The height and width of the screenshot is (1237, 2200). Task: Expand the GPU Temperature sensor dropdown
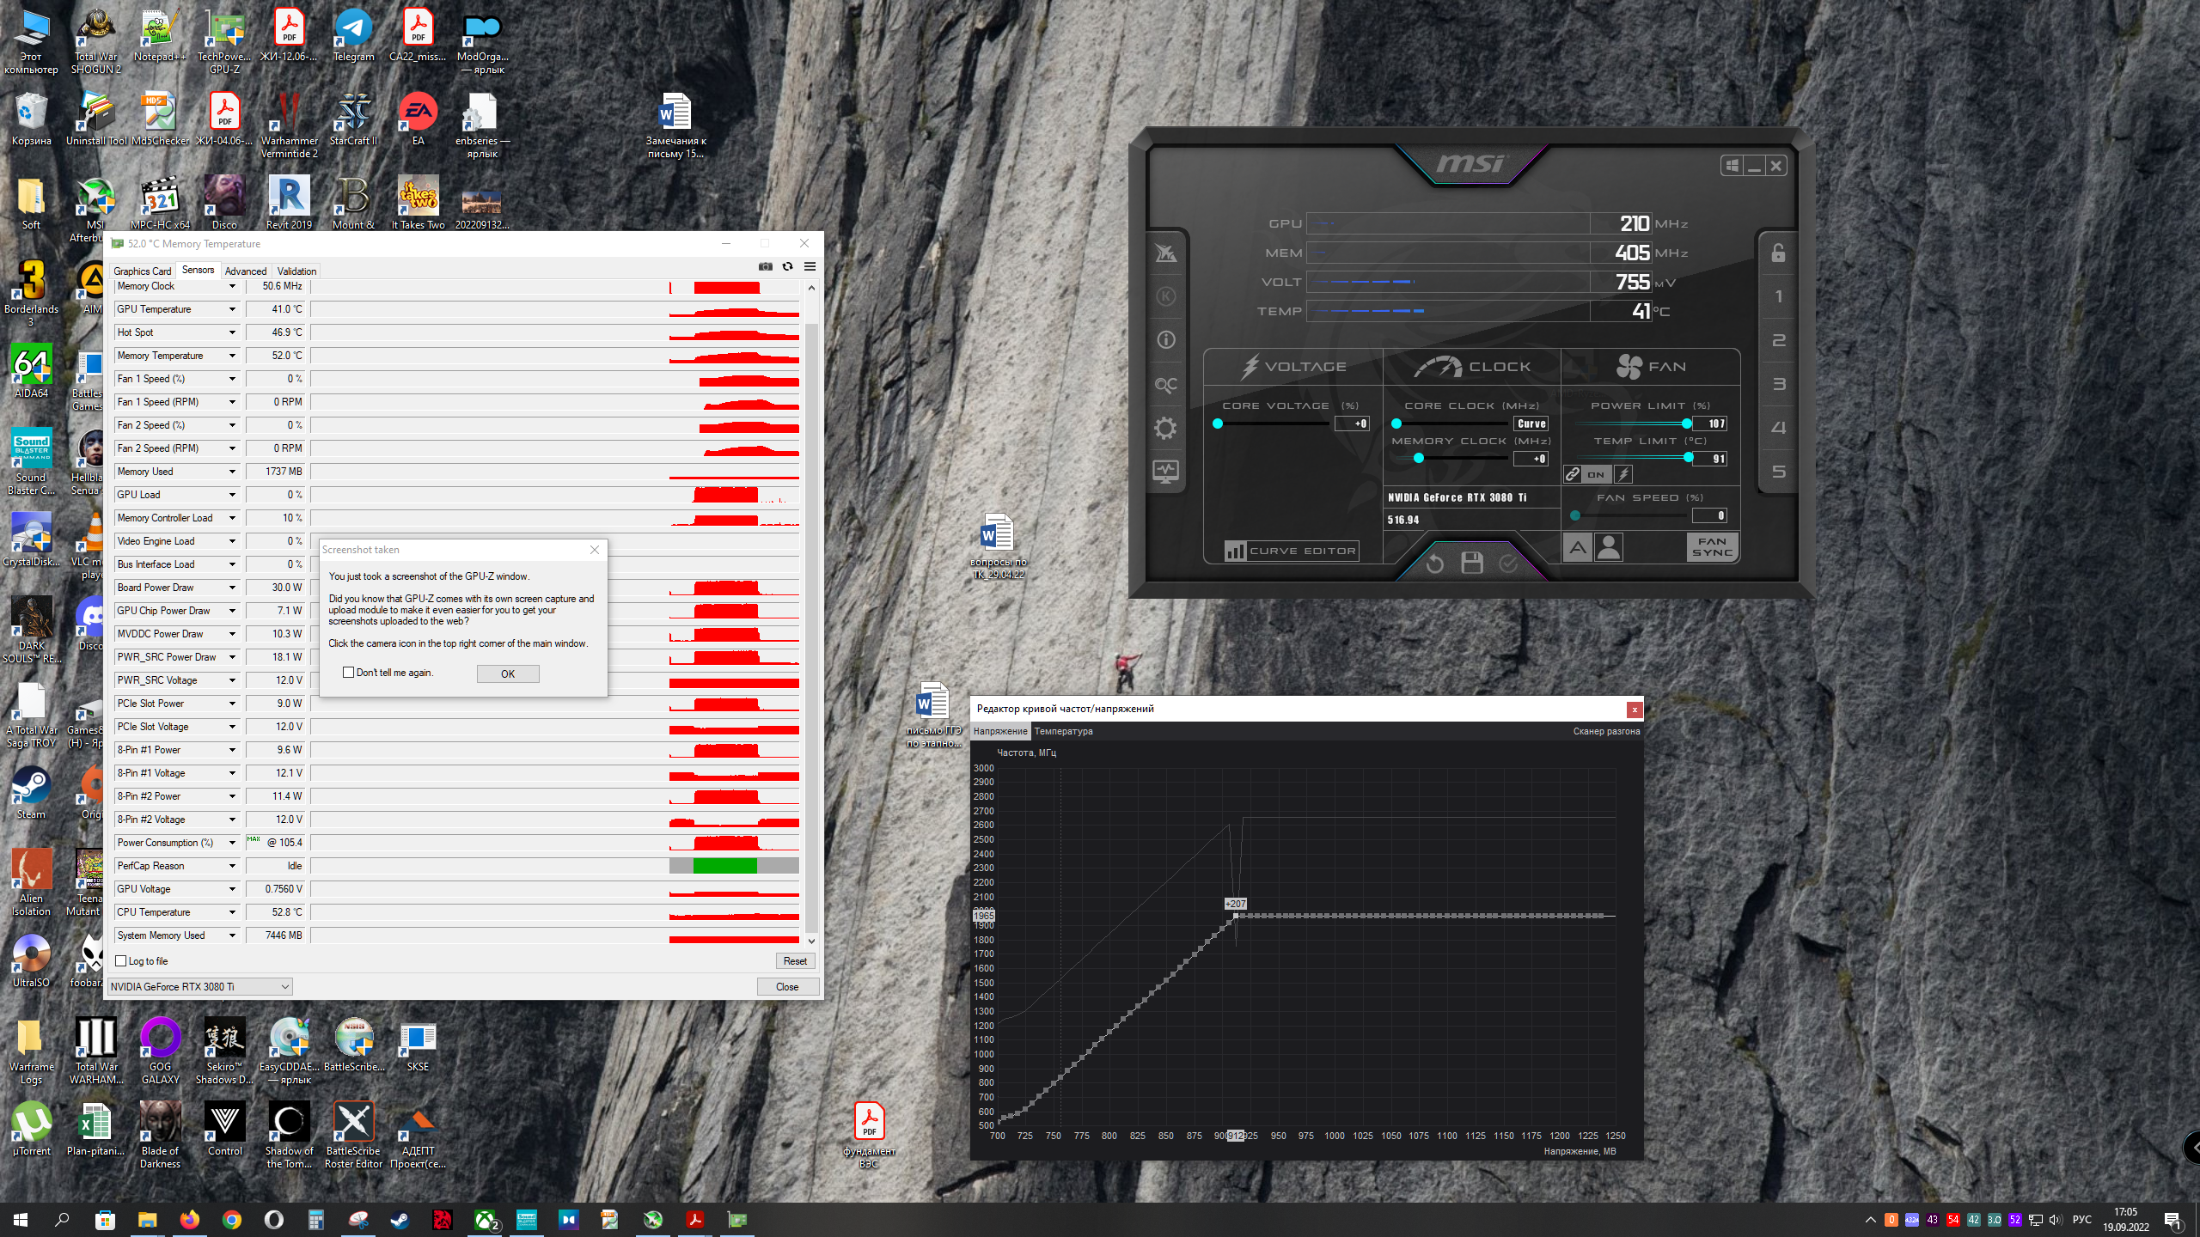232,309
